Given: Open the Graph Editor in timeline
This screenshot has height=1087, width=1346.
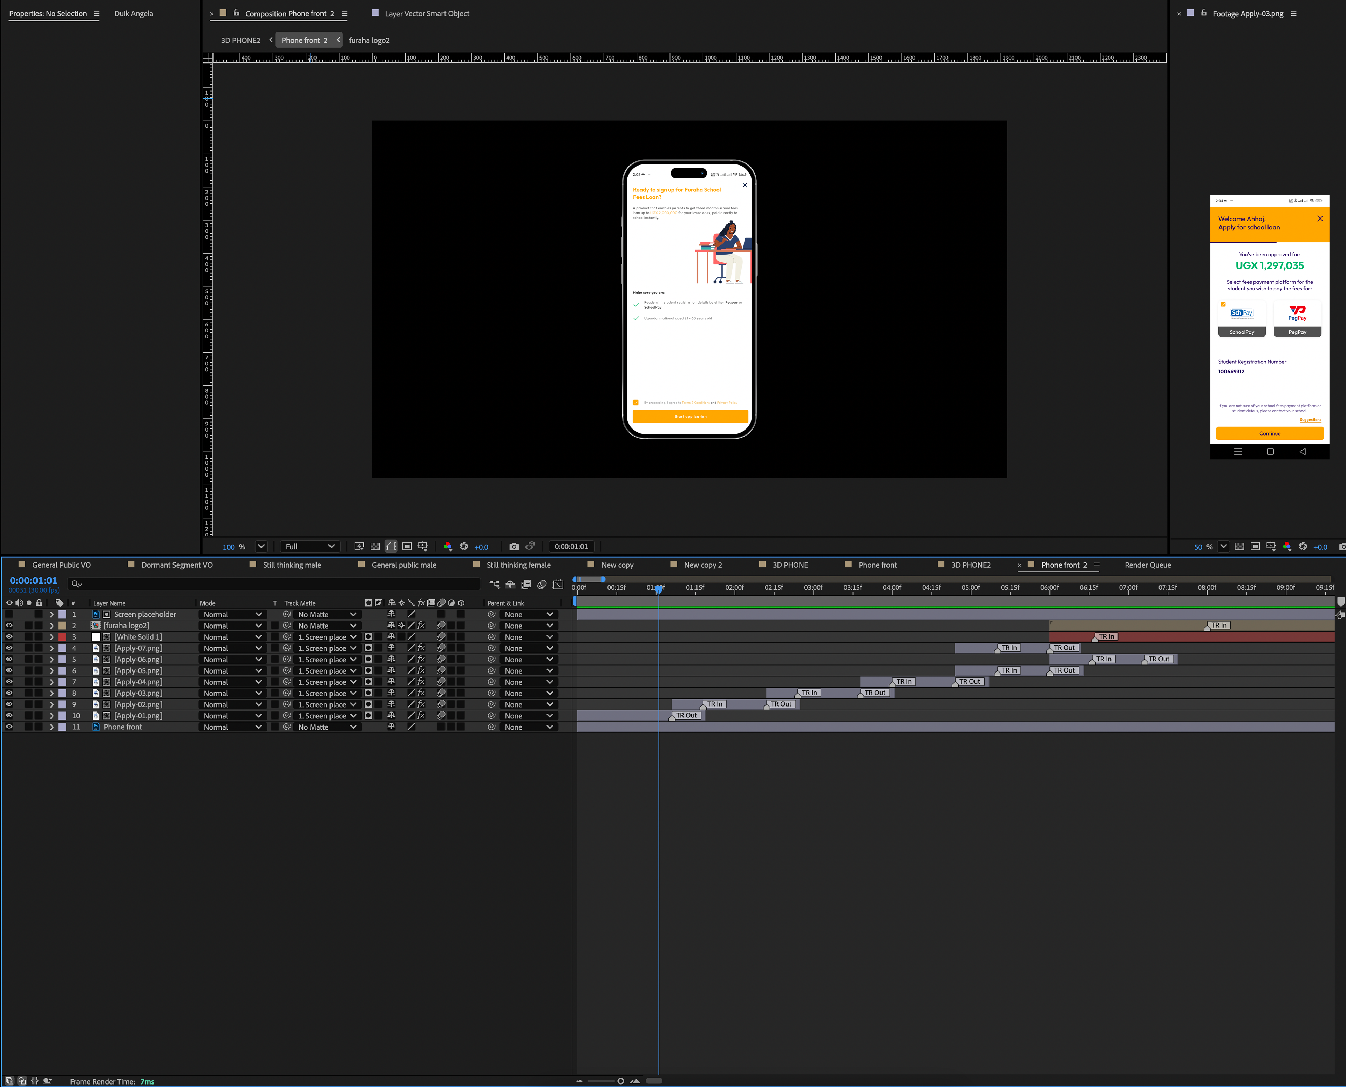Looking at the screenshot, I should [x=558, y=584].
